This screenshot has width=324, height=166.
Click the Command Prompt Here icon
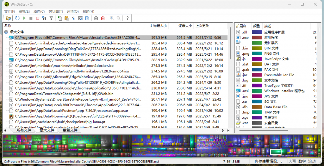click(81, 18)
